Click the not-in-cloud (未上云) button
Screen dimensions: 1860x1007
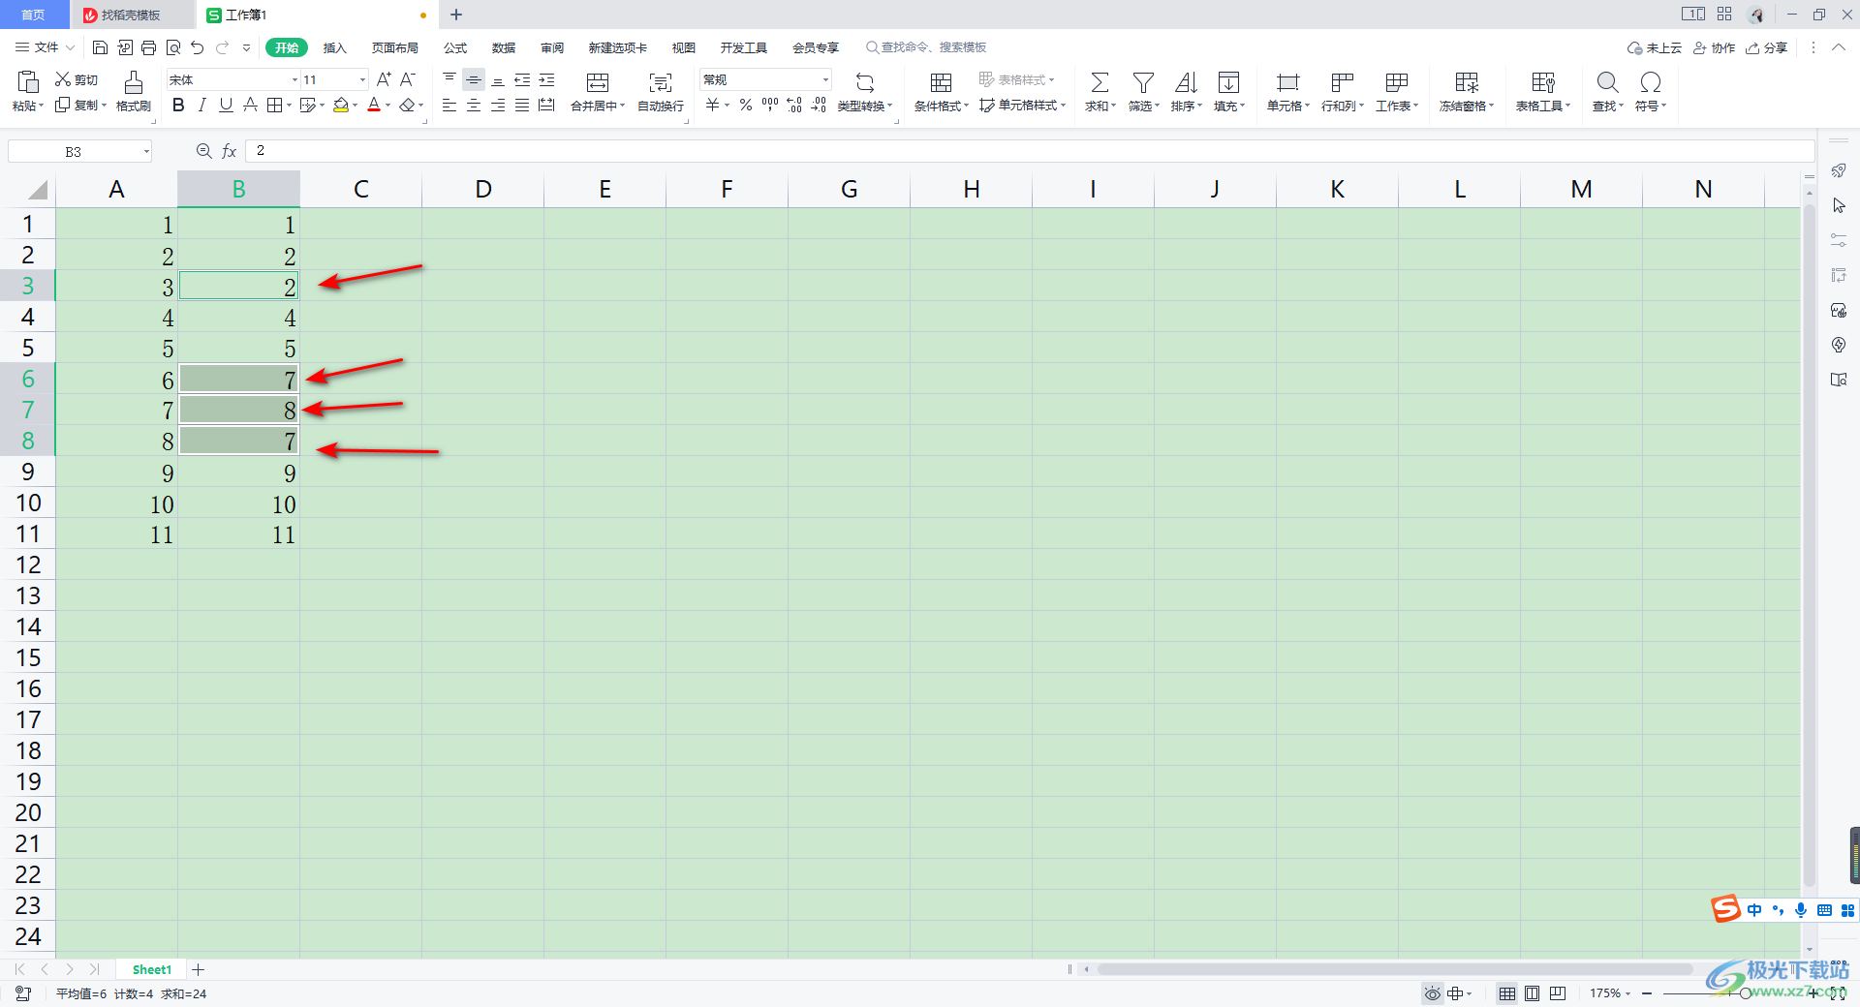pyautogui.click(x=1655, y=47)
